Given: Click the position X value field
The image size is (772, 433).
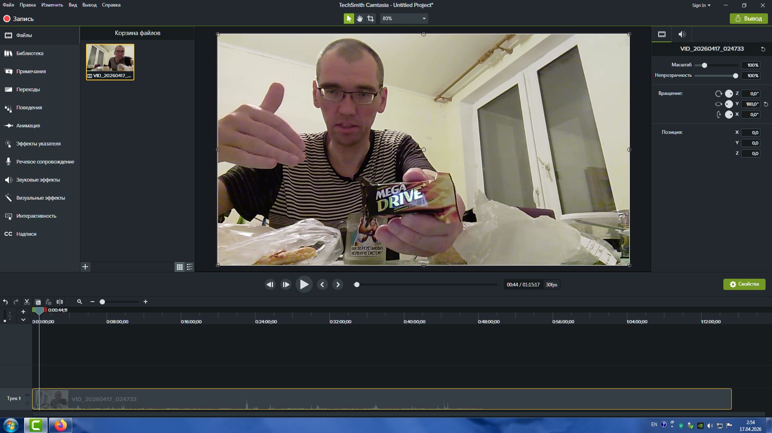Looking at the screenshot, I should point(751,133).
